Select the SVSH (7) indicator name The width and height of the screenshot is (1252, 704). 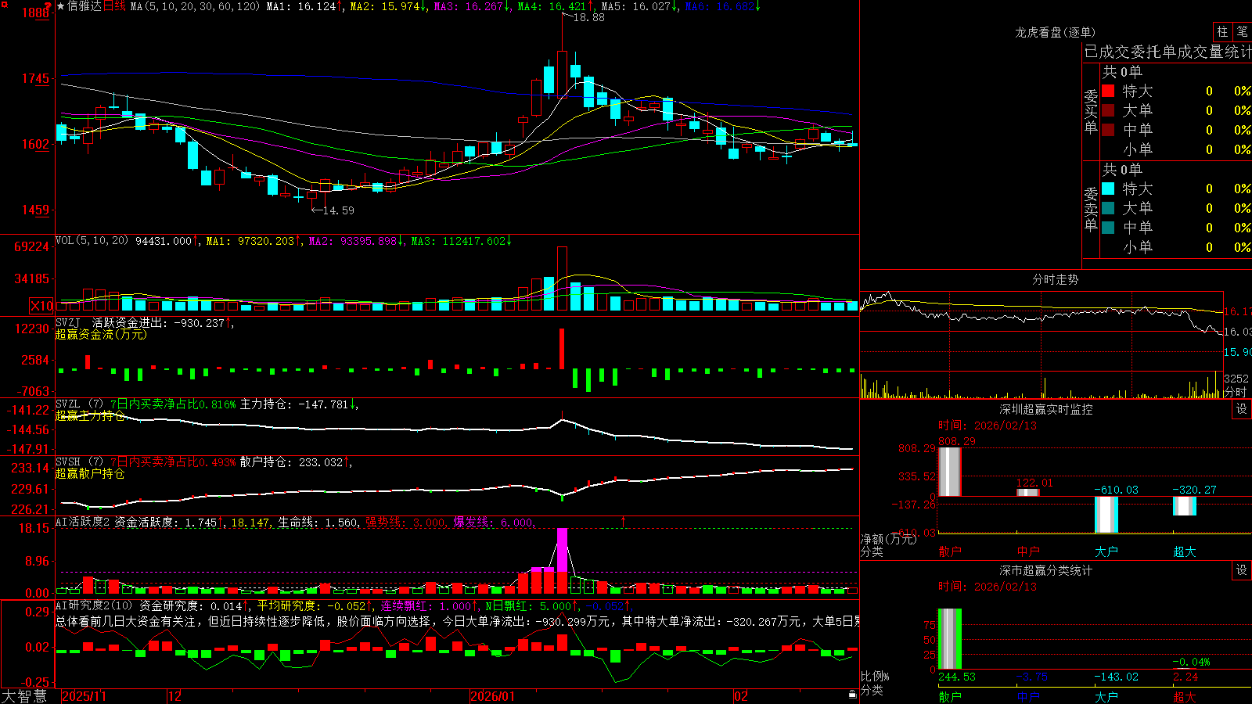click(79, 462)
